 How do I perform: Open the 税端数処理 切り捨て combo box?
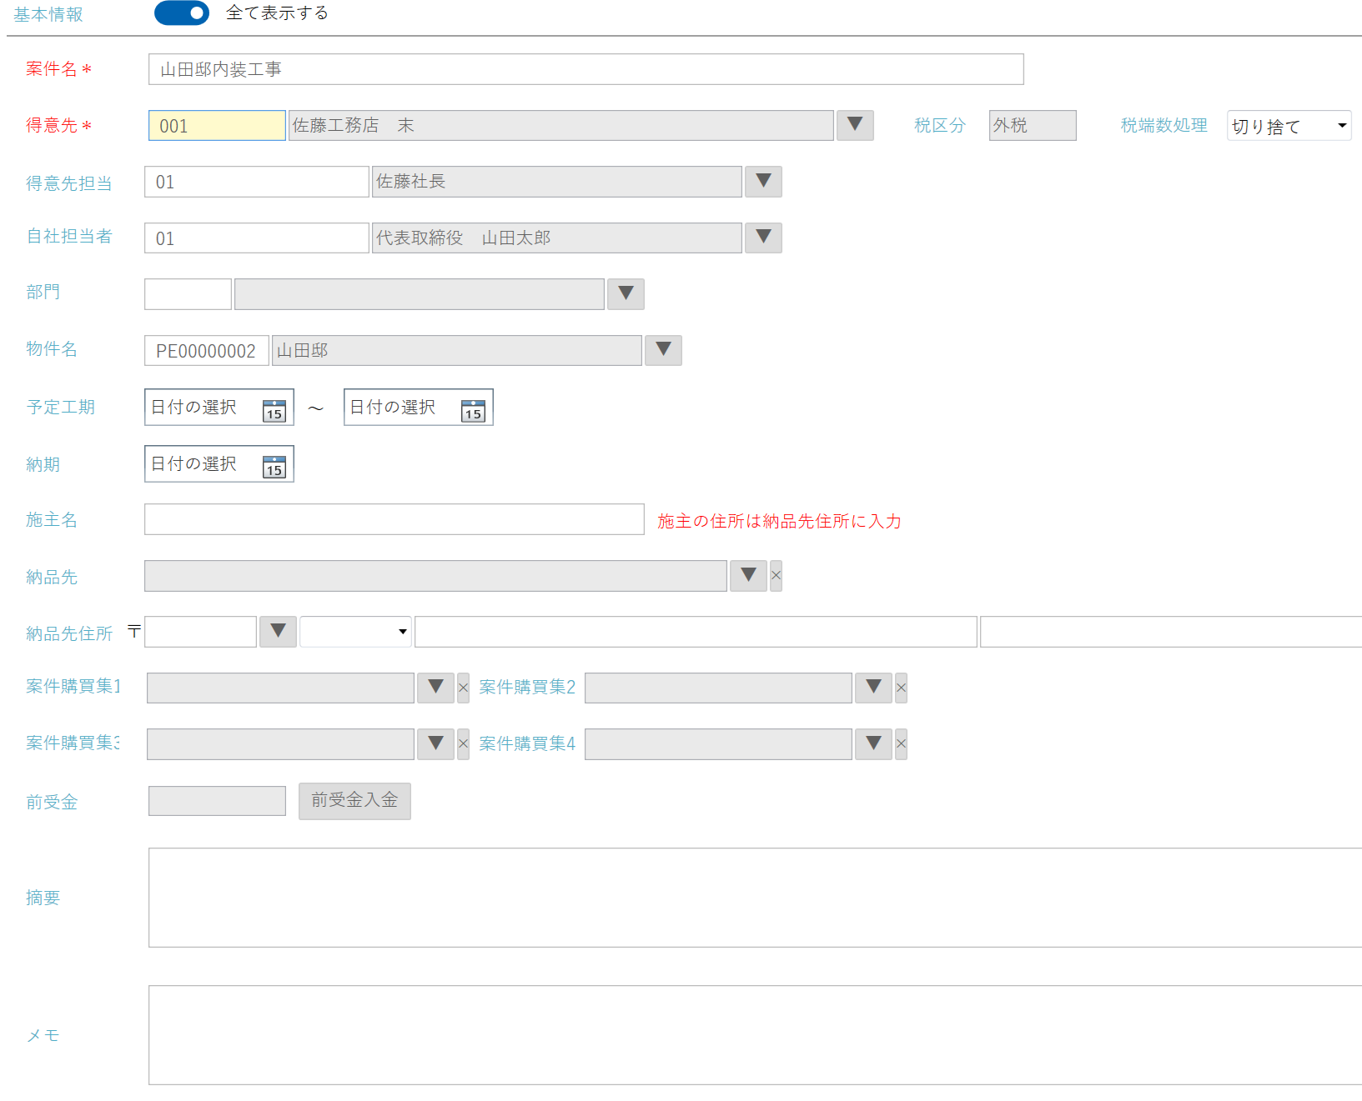pyautogui.click(x=1289, y=126)
